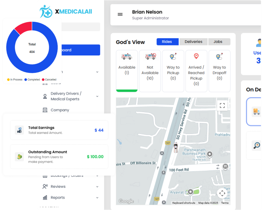262x210 pixels.
Task: Switch to the Rides tab
Action: click(x=168, y=42)
